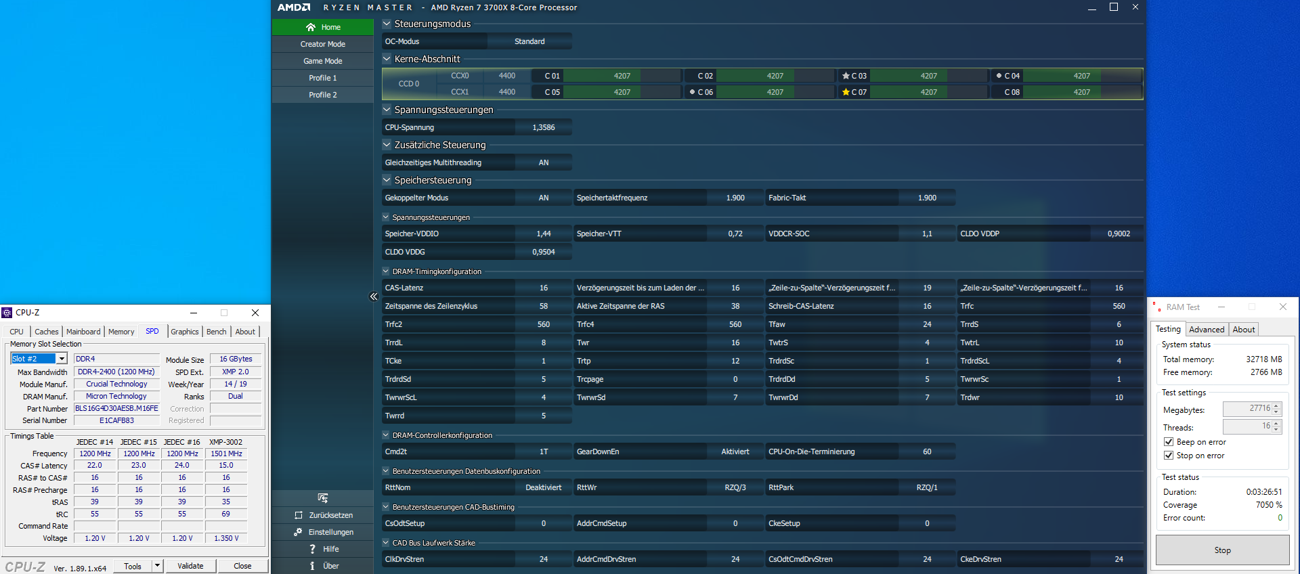This screenshot has width=1300, height=574.
Task: Click the CAS-Latenz value 16
Action: click(x=544, y=288)
